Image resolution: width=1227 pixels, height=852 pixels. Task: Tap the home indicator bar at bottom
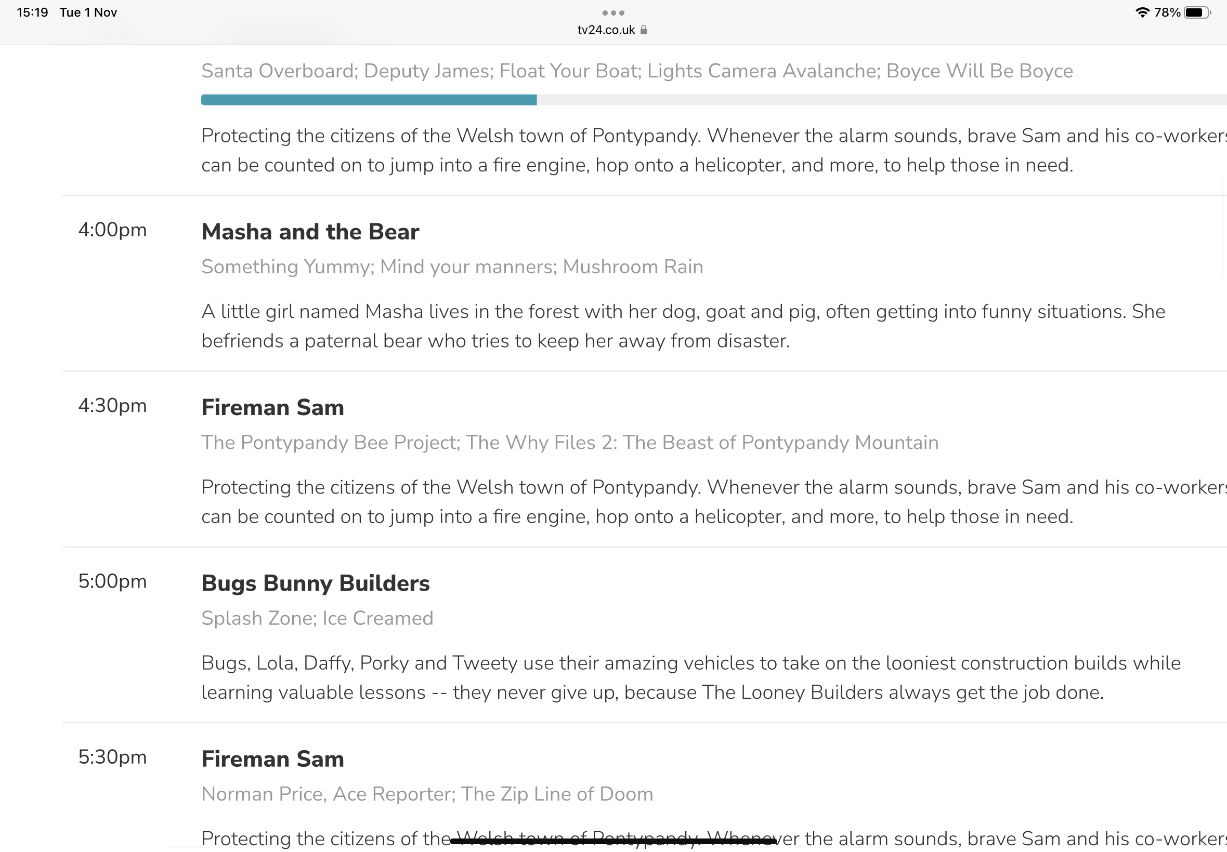coord(613,841)
